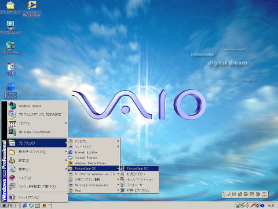Run 初期化プログラム from PictureGear submenu
This screenshot has width=278, height=209.
coord(139,190)
